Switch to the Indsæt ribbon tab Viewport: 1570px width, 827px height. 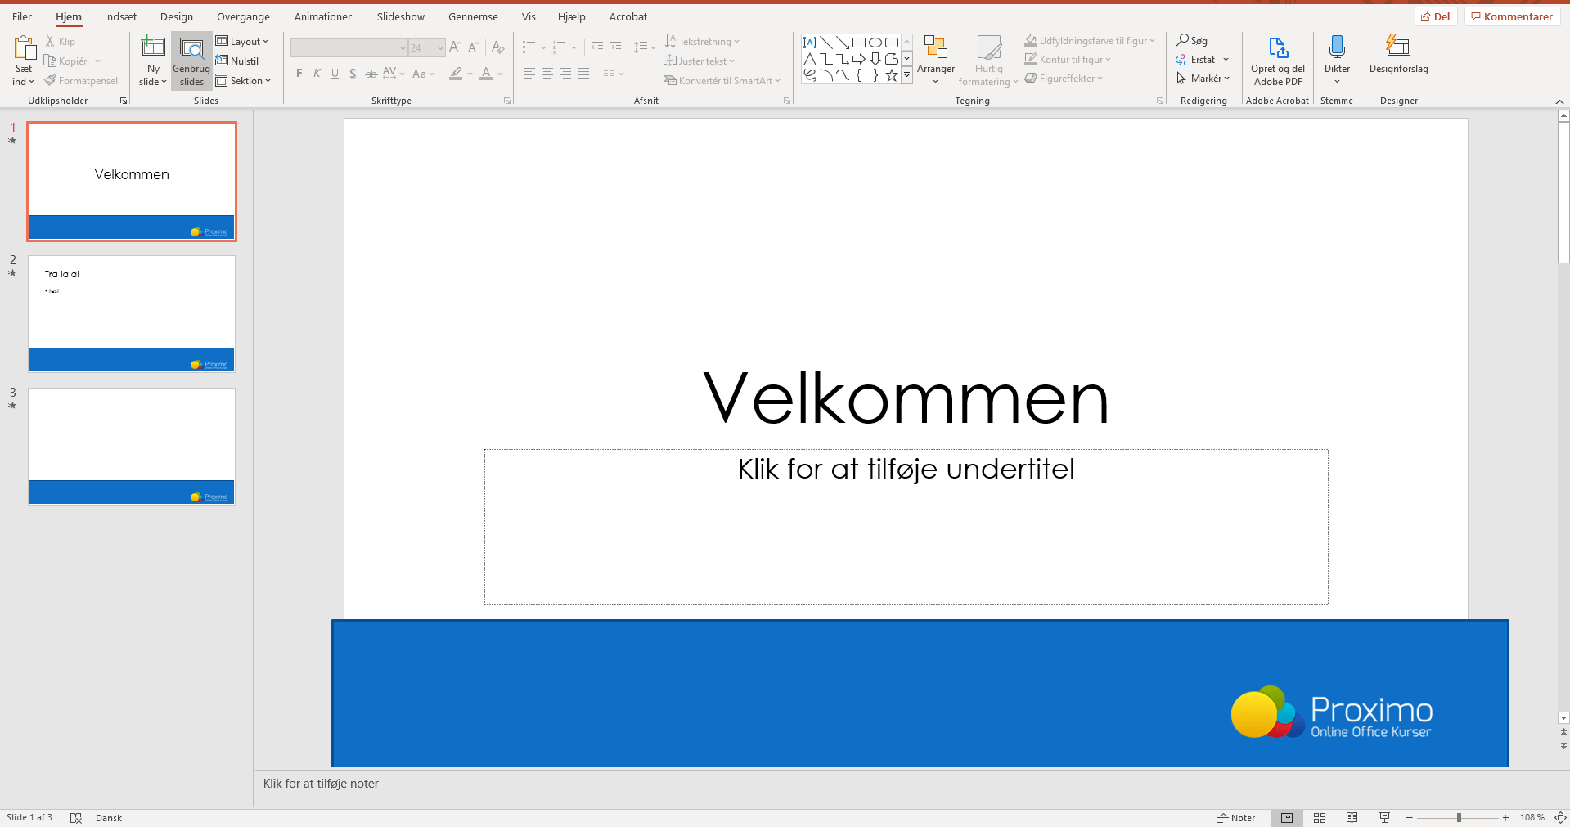120,16
